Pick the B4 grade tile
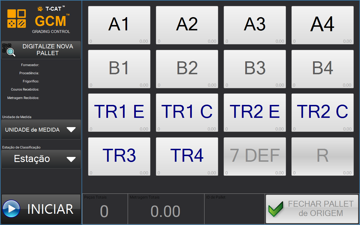Screen dimensions: 360x225 pyautogui.click(x=323, y=69)
